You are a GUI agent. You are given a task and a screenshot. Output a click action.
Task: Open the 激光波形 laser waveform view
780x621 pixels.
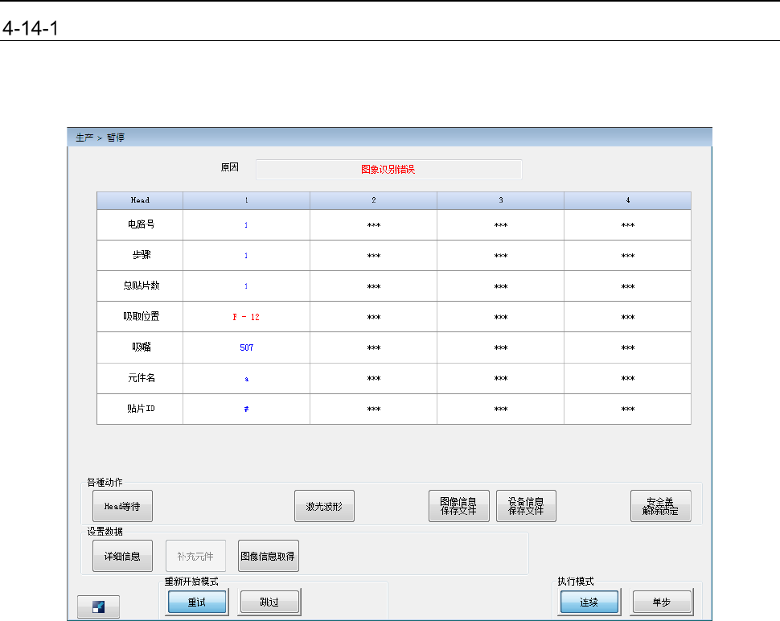point(324,506)
